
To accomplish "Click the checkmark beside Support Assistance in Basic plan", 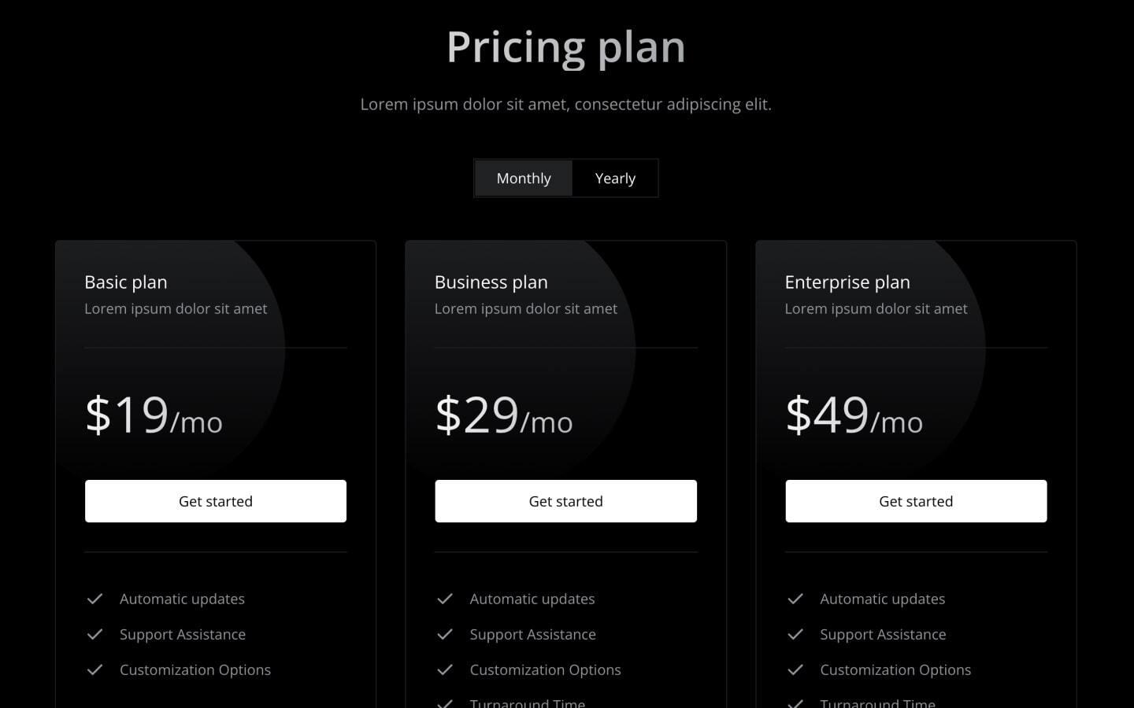I will point(95,634).
